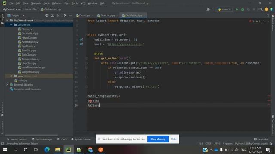Open Python Console tool window
The height and width of the screenshot is (154, 275).
(81, 139)
